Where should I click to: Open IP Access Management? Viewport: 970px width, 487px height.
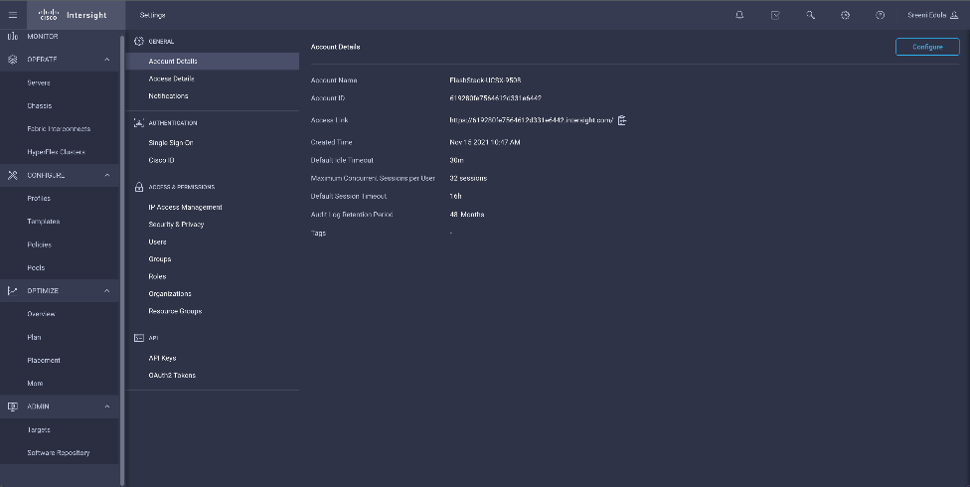185,208
